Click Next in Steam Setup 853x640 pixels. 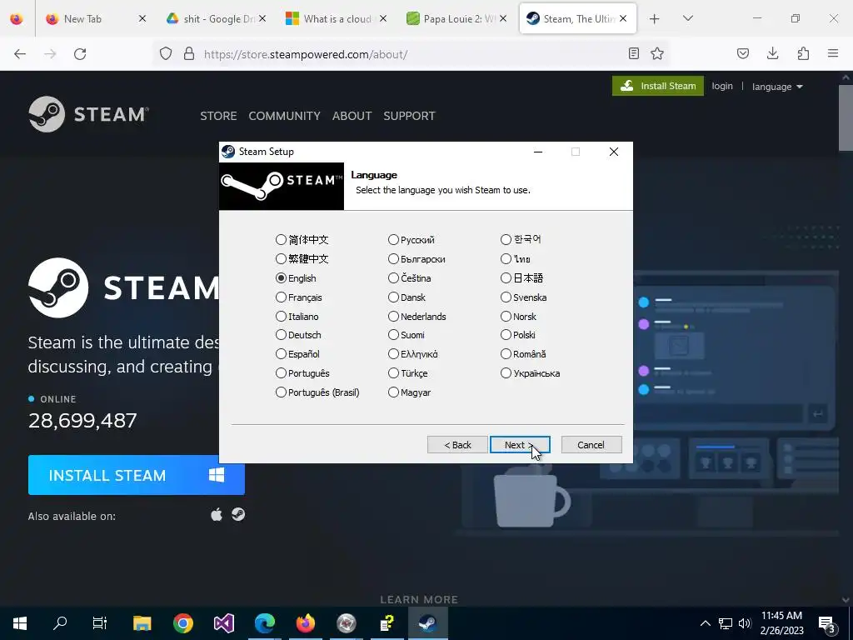(x=520, y=445)
